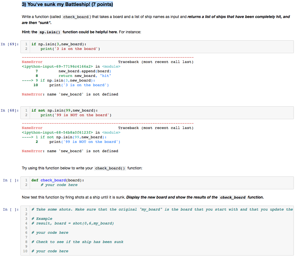Click the np.isin() hint code
299x264 pixels.
(50, 32)
